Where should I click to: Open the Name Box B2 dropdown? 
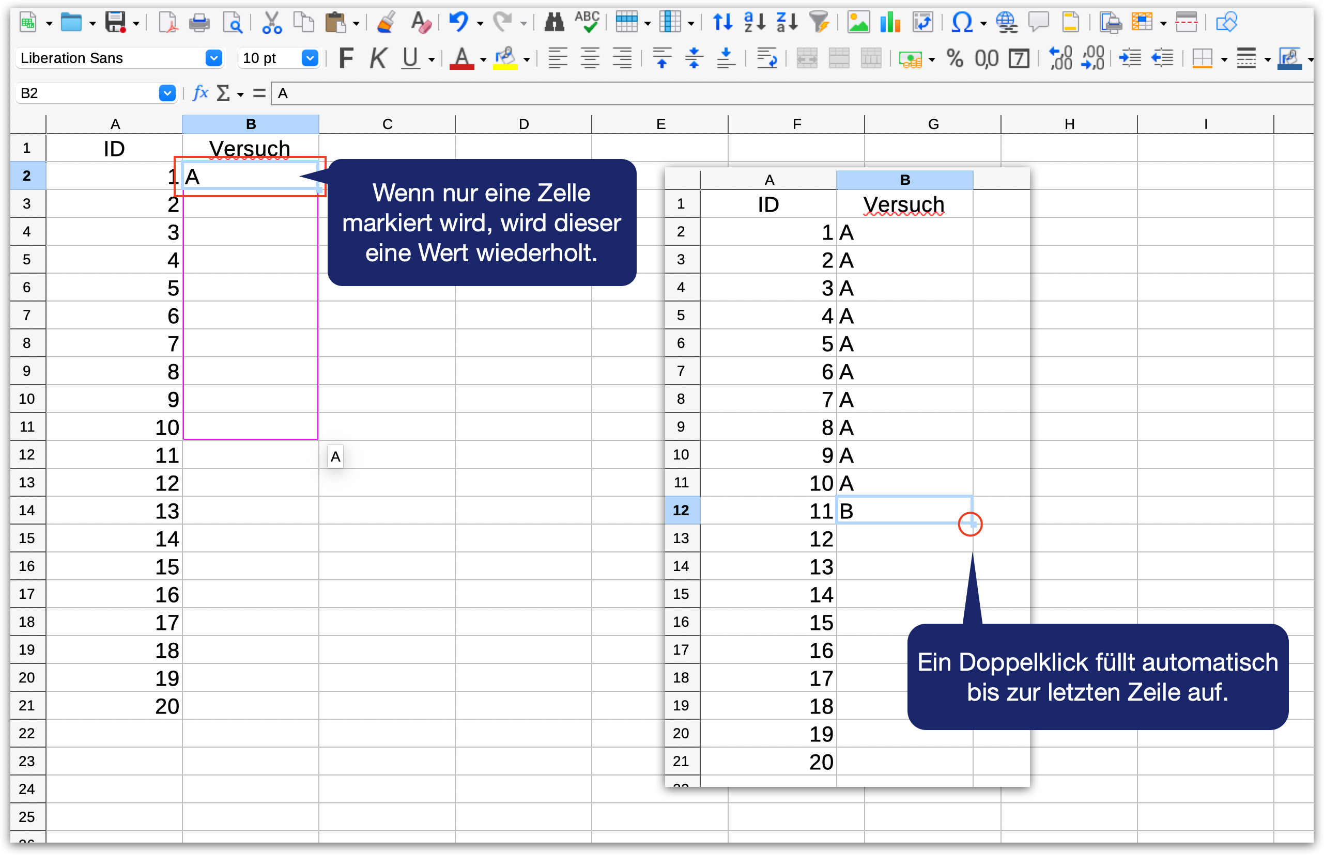pos(167,93)
